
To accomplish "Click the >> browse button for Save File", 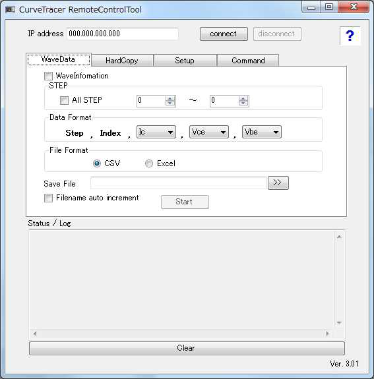I will [278, 183].
